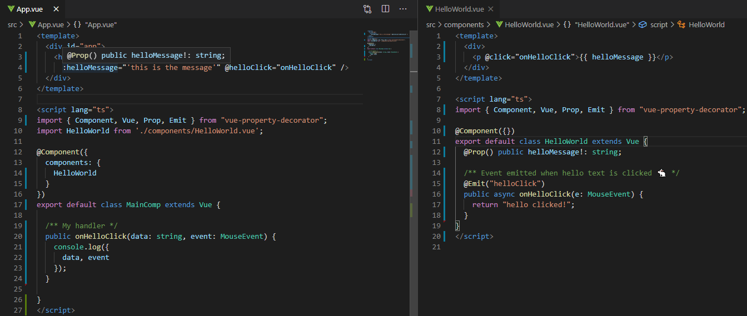Screen dimensions: 747x316
Task: Click @Prop() decorator on HelloWorld.vue line 12
Action: pos(479,152)
